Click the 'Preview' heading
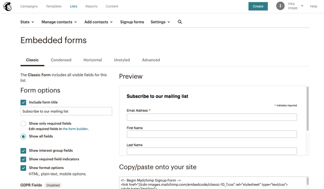Screen dimensions: 324x189 131,76
